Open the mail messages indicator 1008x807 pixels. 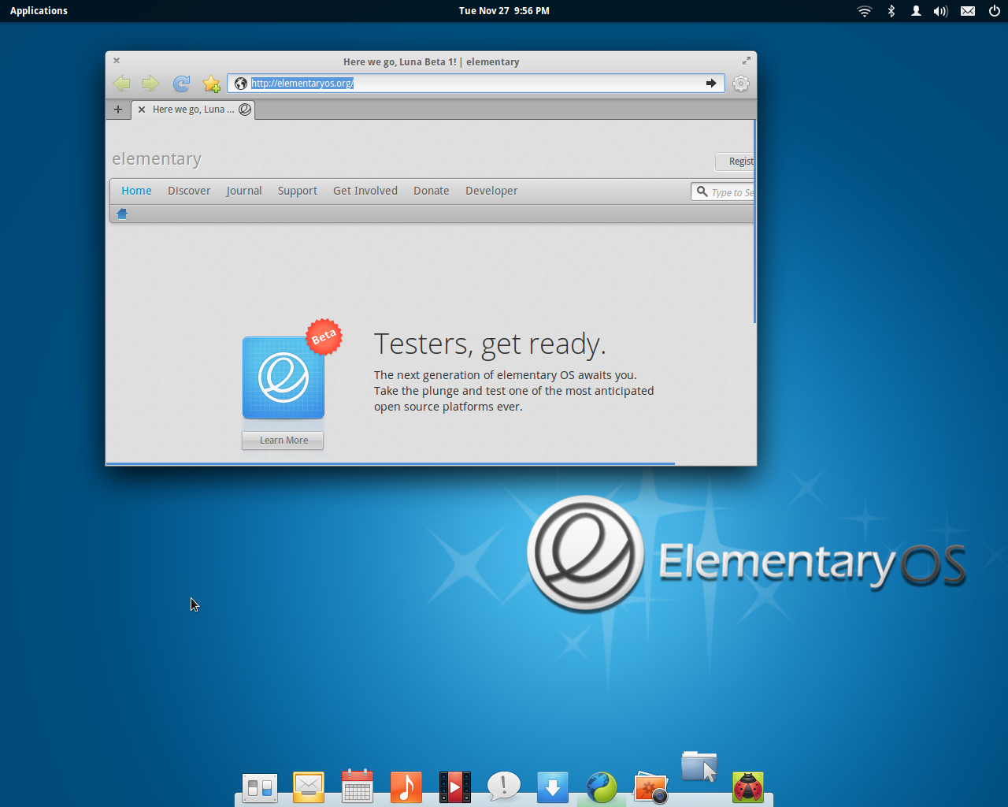pos(968,11)
